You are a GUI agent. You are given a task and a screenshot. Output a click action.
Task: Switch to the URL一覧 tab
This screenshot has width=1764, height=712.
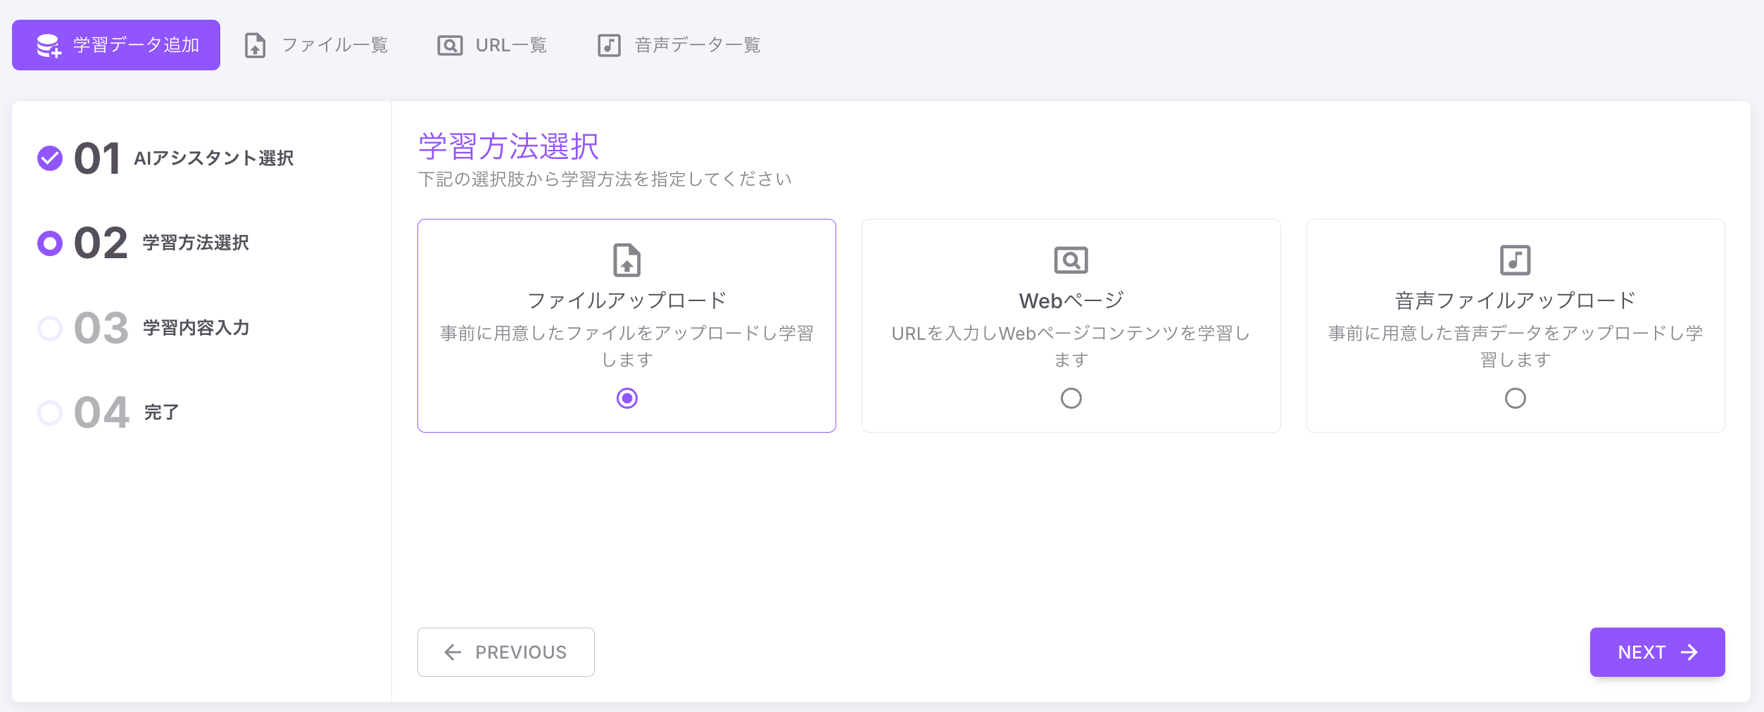pos(492,46)
